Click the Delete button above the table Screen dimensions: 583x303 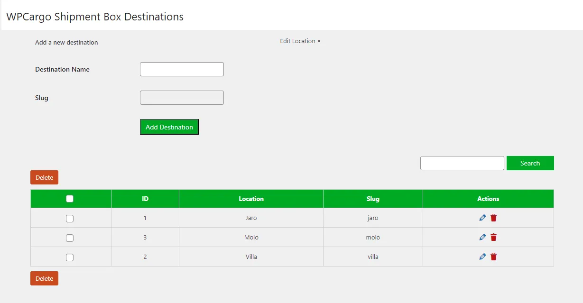tap(44, 177)
